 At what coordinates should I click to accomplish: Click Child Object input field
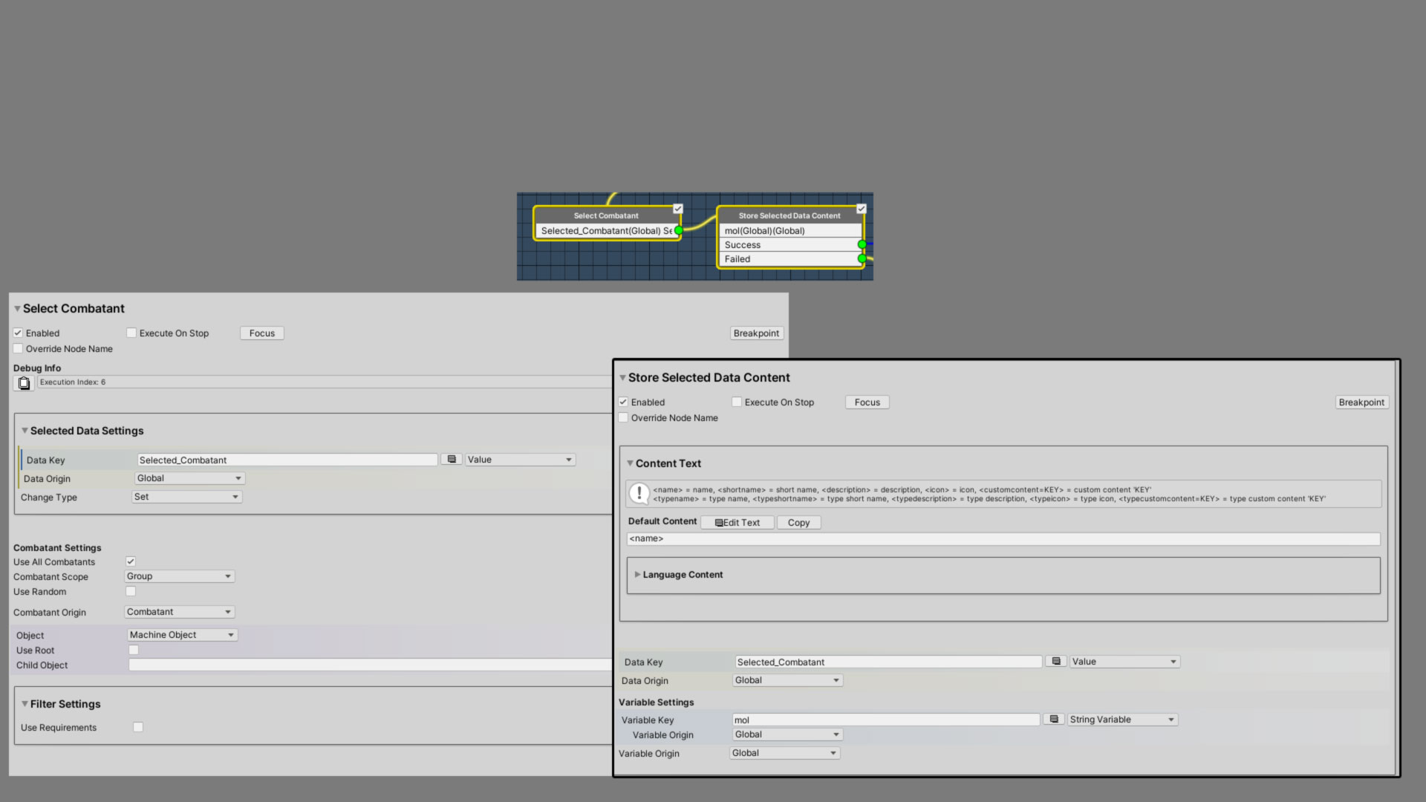pyautogui.click(x=370, y=665)
